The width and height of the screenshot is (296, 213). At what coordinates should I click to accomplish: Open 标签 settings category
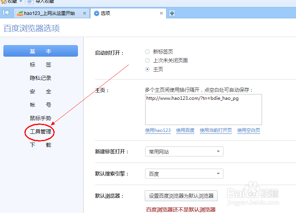tap(40, 65)
